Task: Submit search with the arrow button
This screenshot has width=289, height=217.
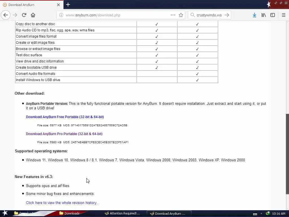Action: click(x=227, y=15)
